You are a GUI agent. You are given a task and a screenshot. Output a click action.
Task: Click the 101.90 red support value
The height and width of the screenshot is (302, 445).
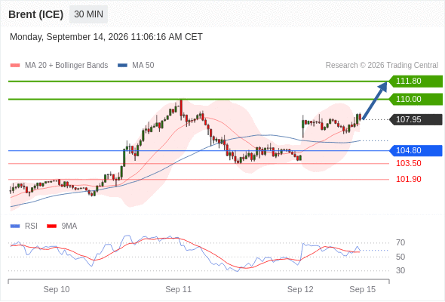[408, 179]
